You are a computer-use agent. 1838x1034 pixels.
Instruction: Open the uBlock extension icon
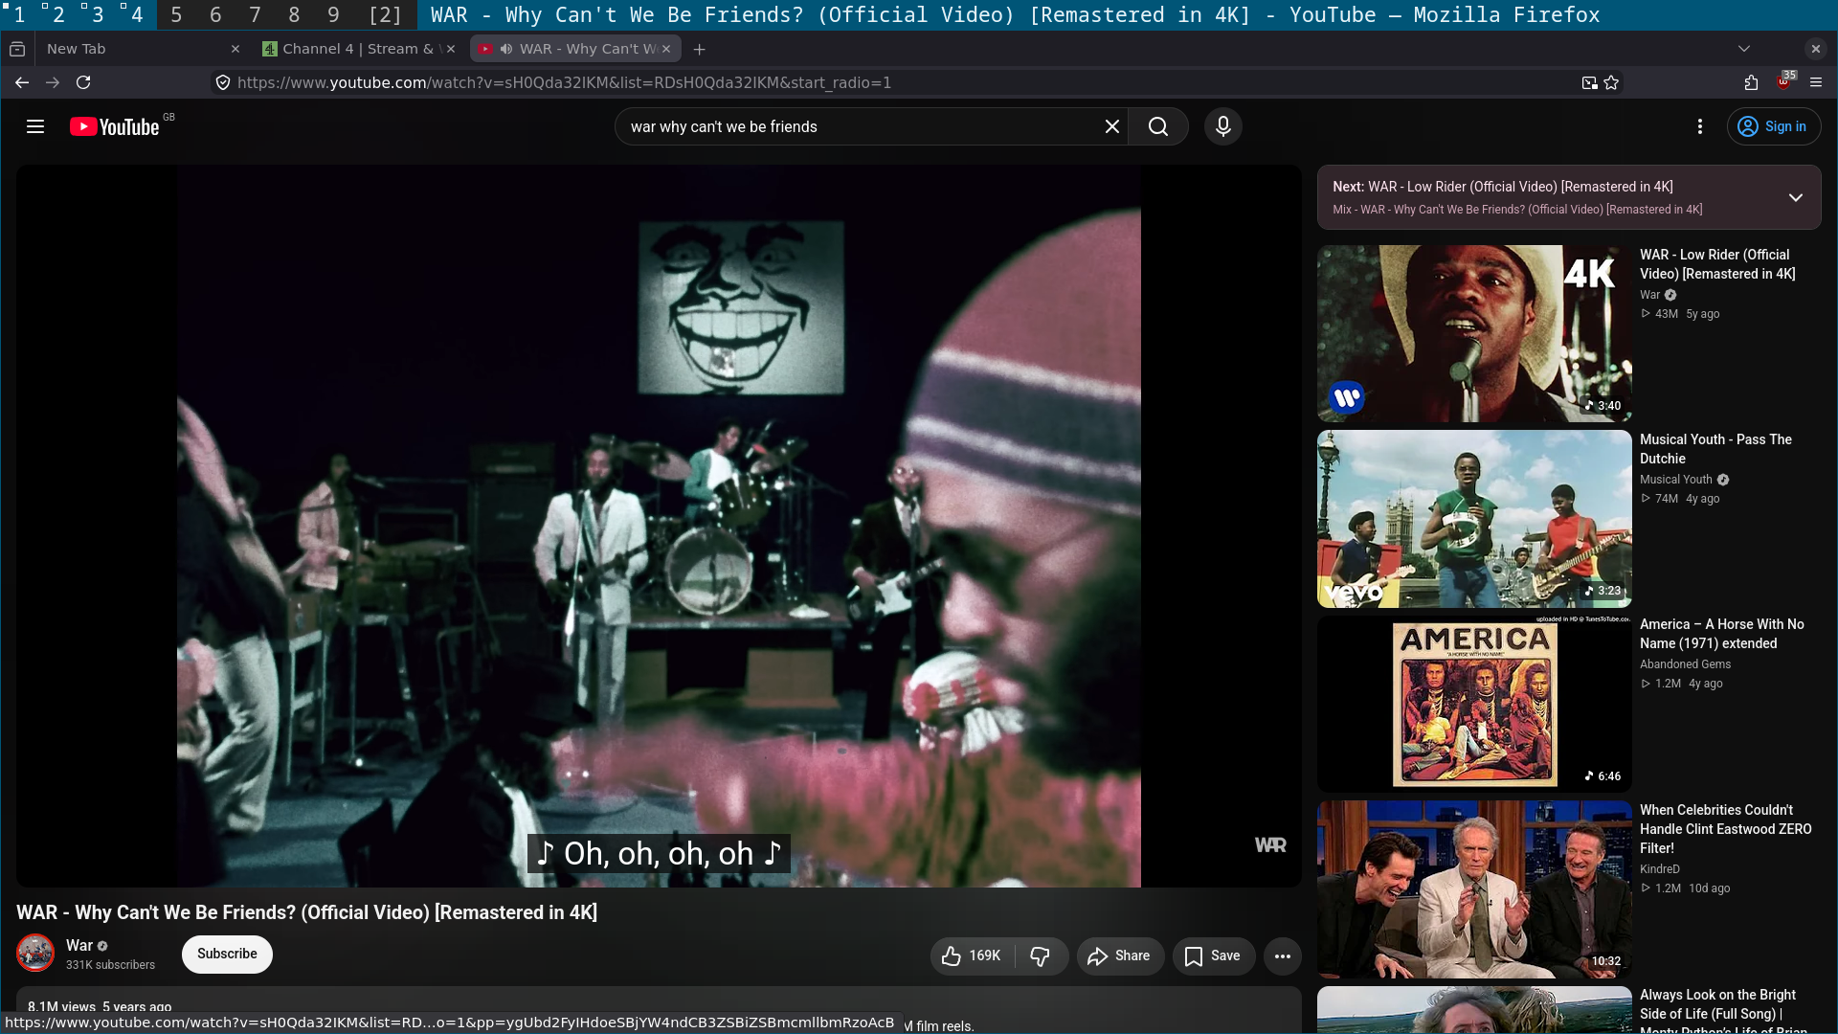pos(1784,82)
